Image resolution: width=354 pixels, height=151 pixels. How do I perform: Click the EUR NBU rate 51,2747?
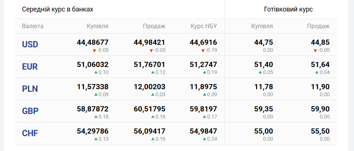pyautogui.click(x=203, y=65)
